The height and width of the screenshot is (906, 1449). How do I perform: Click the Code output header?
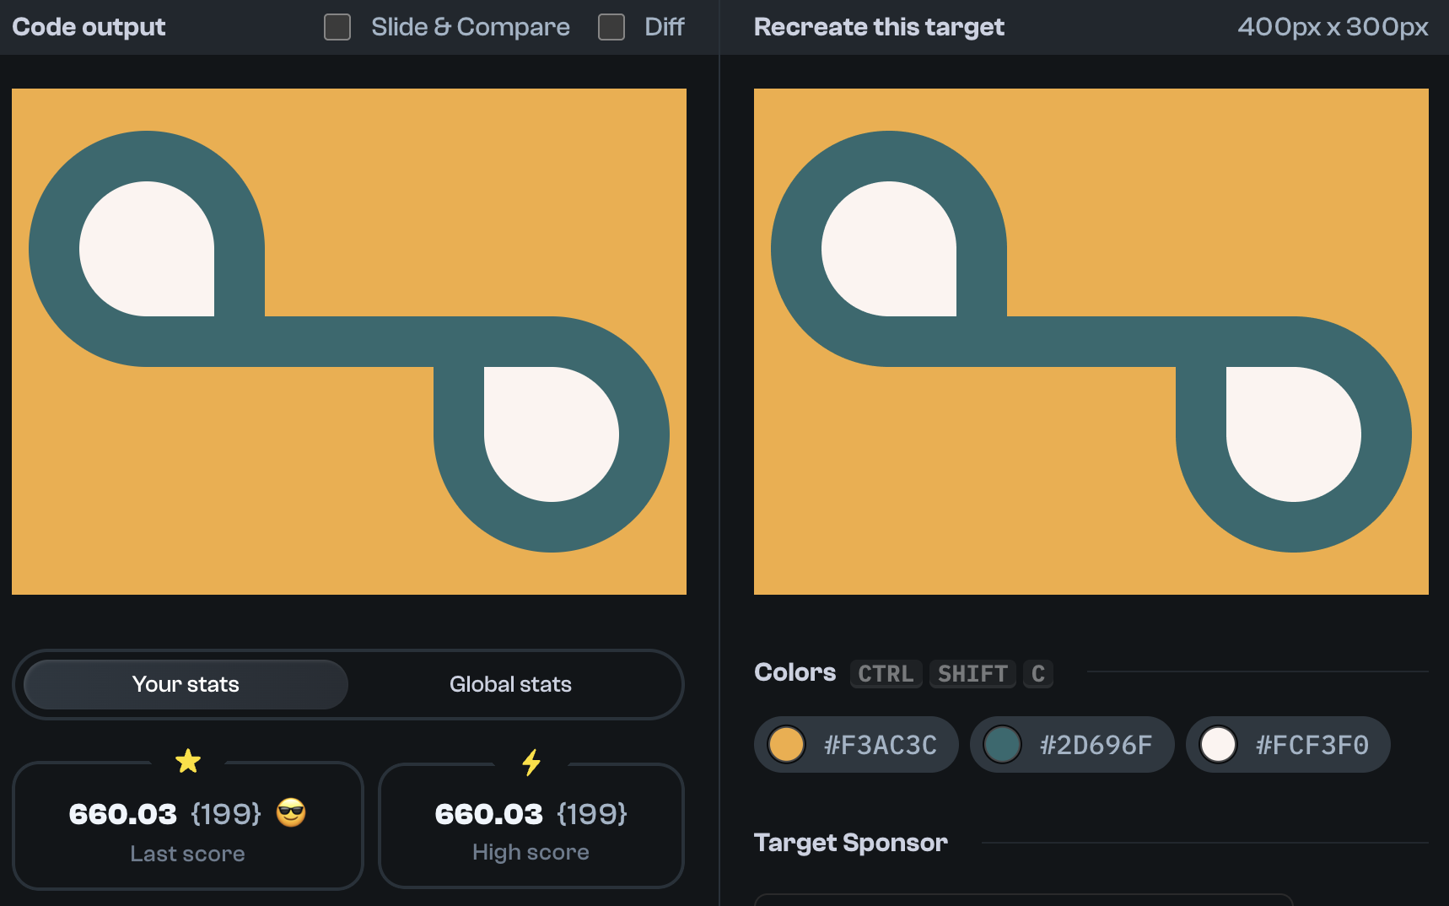tap(88, 26)
